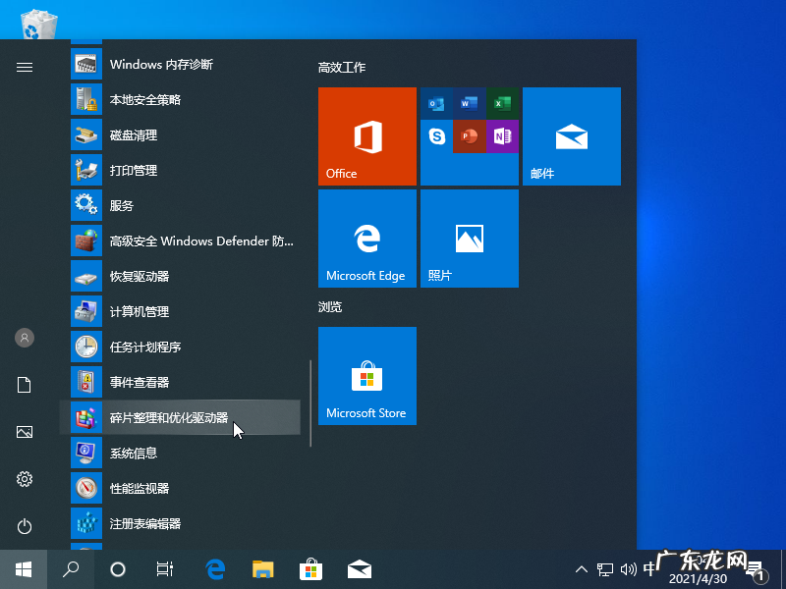Image resolution: width=786 pixels, height=589 pixels.
Task: Open File Explorer from the taskbar
Action: pos(262,568)
